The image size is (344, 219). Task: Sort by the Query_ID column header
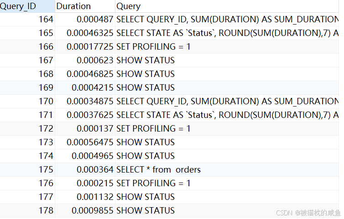pyautogui.click(x=27, y=6)
